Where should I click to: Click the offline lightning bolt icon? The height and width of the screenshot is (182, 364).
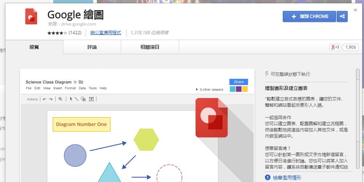[x=267, y=74]
